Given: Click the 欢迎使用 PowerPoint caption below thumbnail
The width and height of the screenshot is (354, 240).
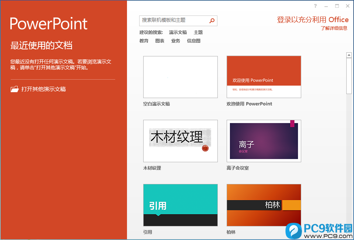Looking at the screenshot, I should [x=249, y=104].
